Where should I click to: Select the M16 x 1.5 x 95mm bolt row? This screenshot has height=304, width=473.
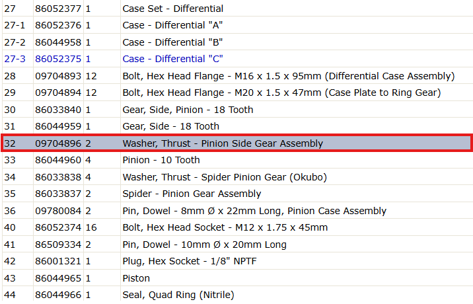click(x=238, y=76)
